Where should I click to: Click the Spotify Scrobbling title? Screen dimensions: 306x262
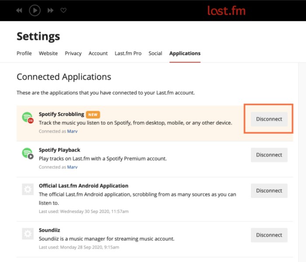pyautogui.click(x=62, y=114)
